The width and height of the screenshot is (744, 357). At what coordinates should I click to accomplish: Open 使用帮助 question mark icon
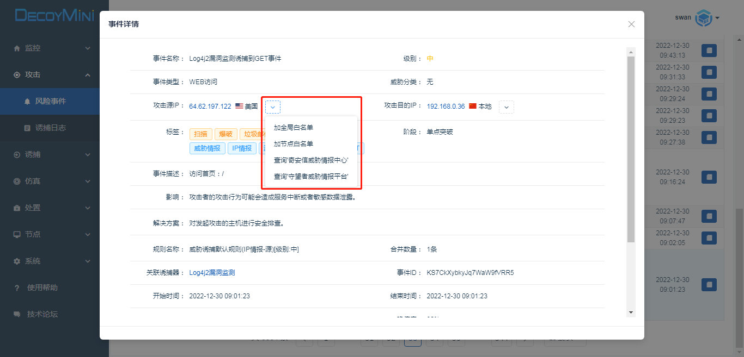click(17, 288)
